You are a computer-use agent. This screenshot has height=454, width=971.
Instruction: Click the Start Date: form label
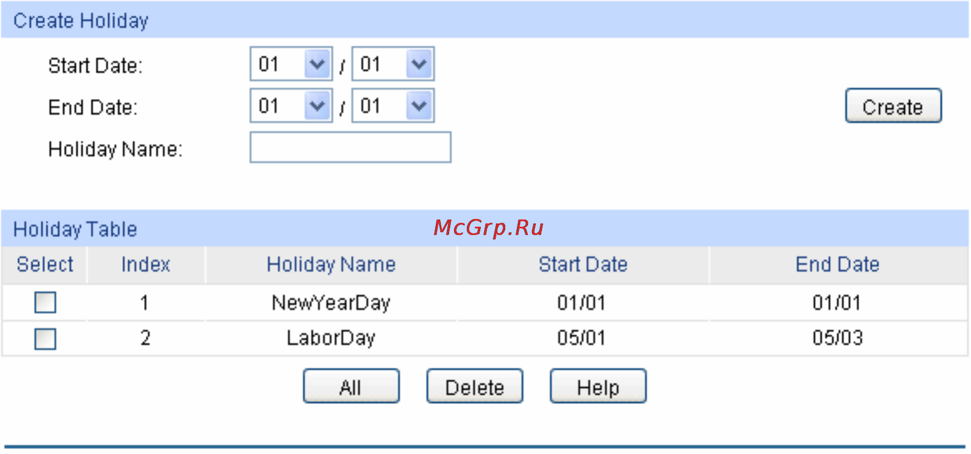tap(95, 66)
